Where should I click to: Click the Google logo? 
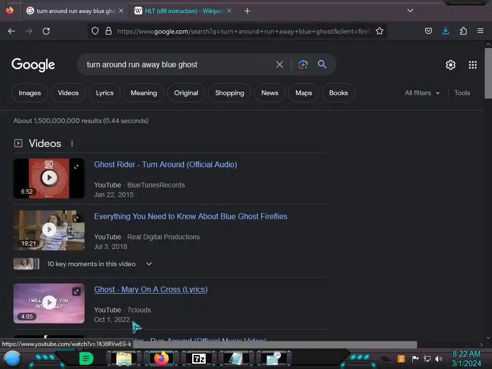[33, 65]
